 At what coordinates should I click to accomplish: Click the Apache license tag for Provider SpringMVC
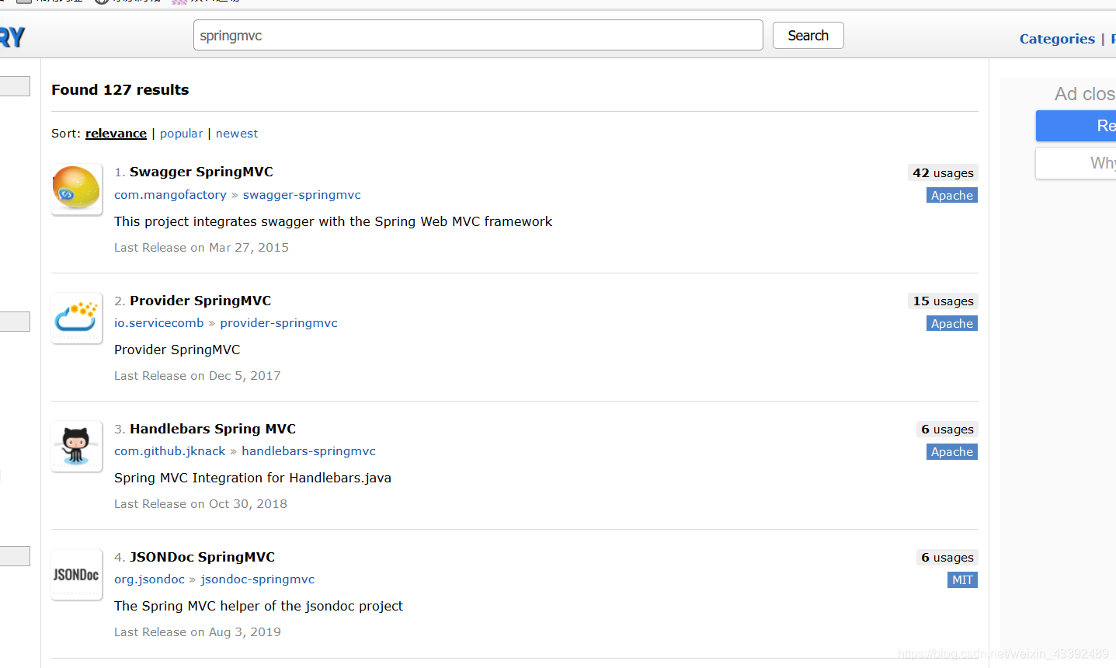[952, 323]
